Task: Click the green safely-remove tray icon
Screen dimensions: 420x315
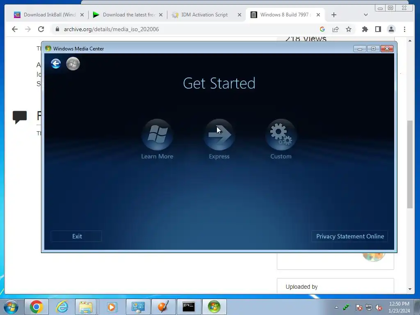Action: (346, 307)
